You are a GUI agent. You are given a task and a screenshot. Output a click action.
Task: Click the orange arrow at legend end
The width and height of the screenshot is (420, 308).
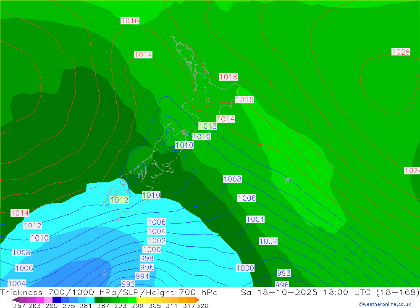197,300
